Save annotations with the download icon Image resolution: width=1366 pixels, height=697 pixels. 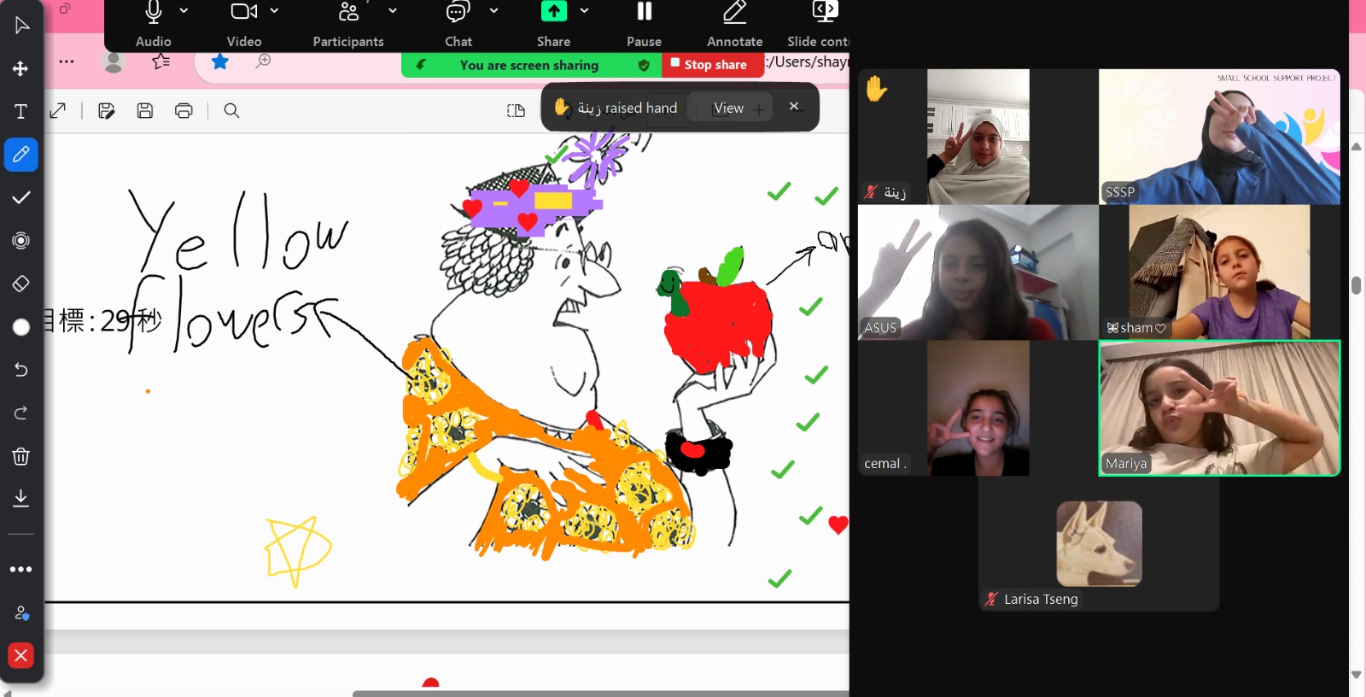(x=20, y=499)
